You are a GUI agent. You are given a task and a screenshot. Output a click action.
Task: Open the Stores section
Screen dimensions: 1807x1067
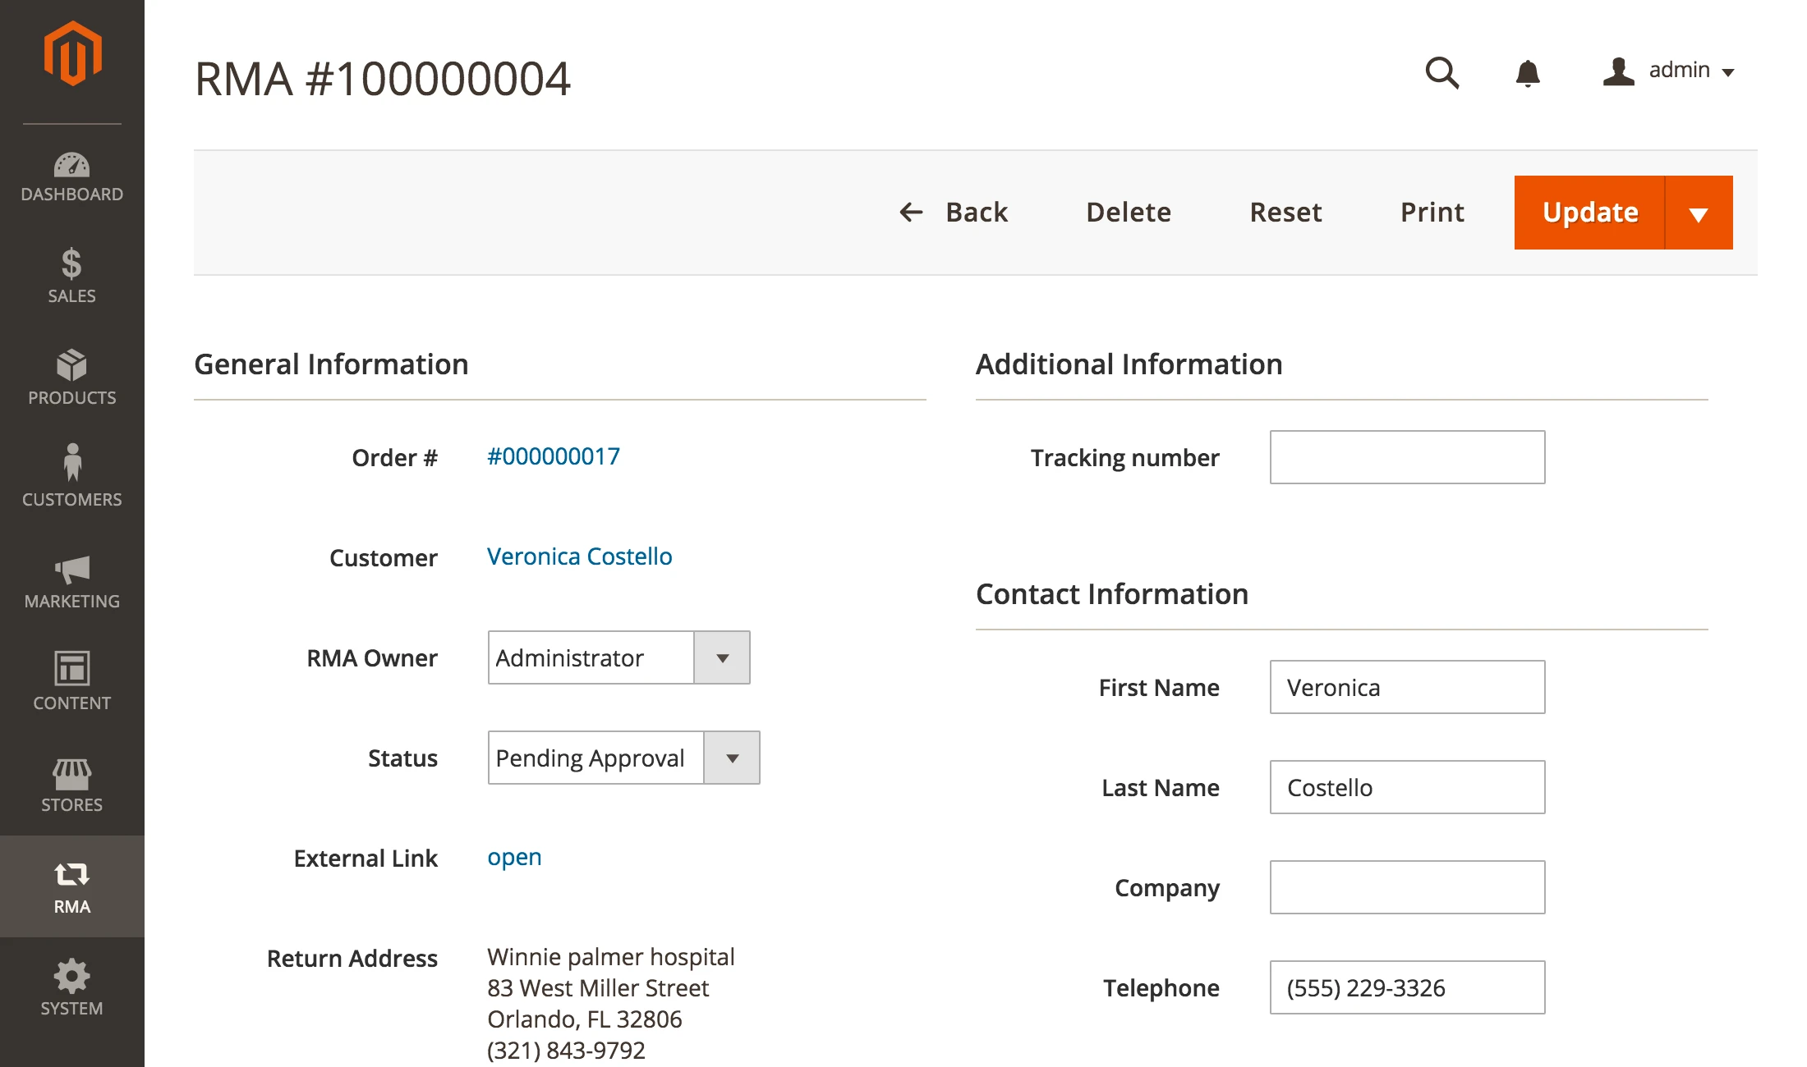[72, 785]
